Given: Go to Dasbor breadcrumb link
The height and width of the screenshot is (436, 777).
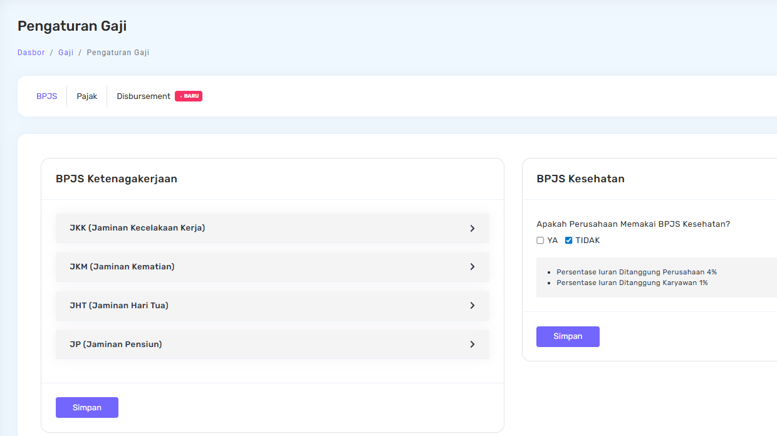Looking at the screenshot, I should pyautogui.click(x=31, y=53).
